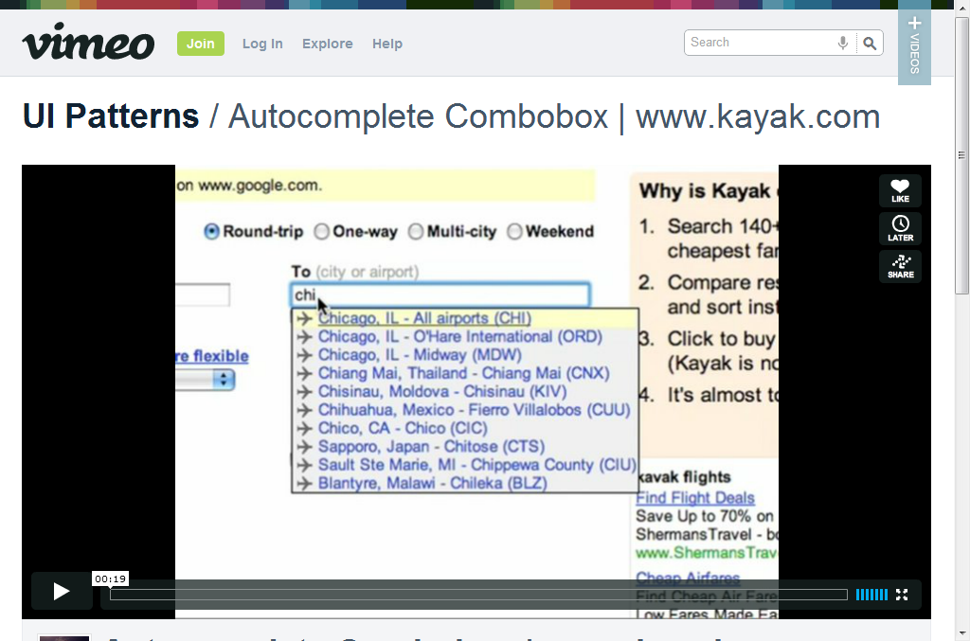
Task: Choose Chiang Mai, Thailand (CNX) suggestion
Action: pyautogui.click(x=464, y=373)
